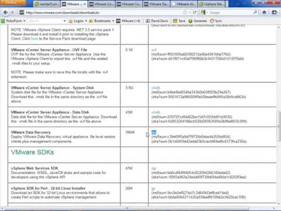
Task: Click the 'VMware SDKs' section heading
Action: [x=32, y=152]
